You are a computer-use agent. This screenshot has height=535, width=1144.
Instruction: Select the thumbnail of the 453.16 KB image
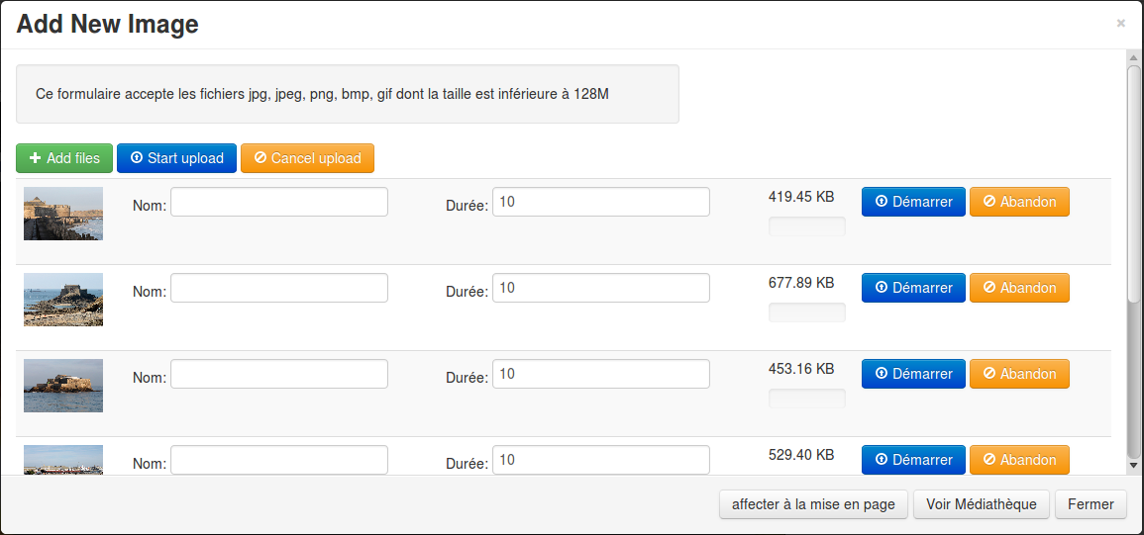point(63,386)
